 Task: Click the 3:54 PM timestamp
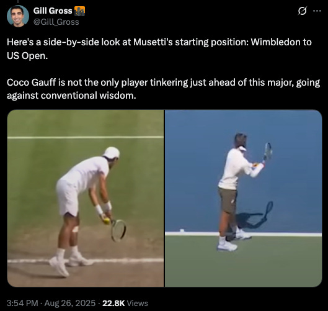[x=22, y=304]
